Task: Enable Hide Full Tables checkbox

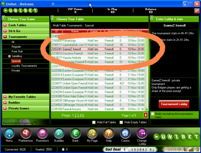Action: pos(94,122)
